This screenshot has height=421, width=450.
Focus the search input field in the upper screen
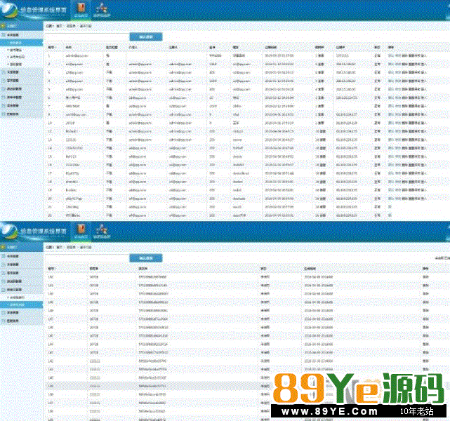pos(87,37)
